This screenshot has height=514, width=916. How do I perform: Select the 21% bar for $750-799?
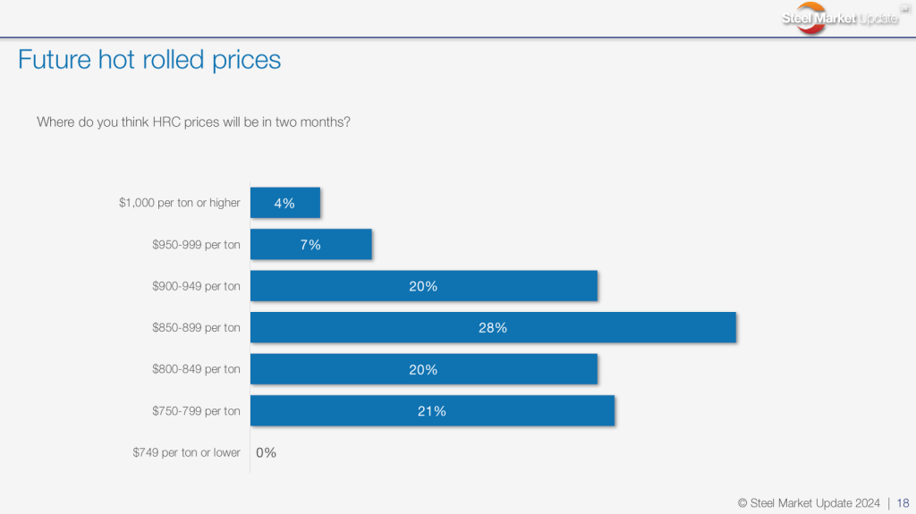point(432,411)
